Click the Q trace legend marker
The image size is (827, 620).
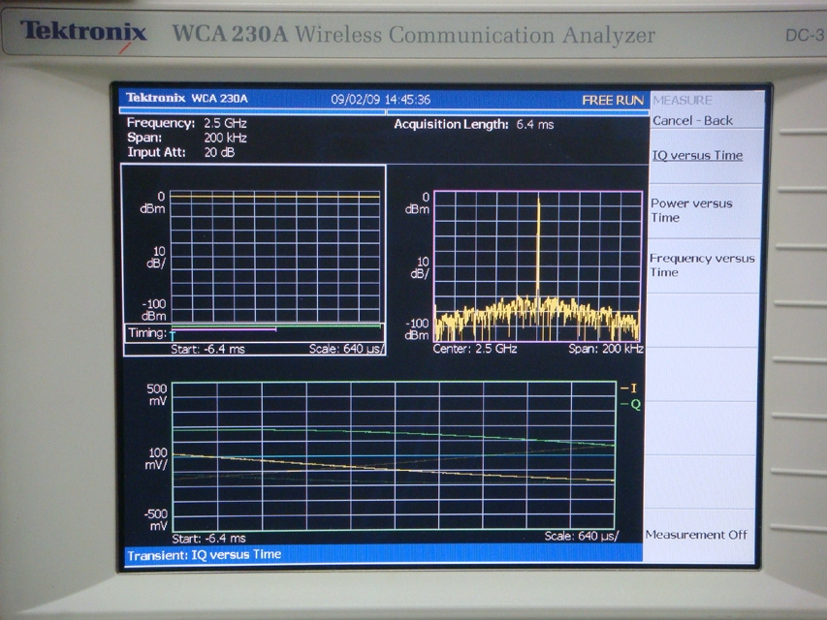pos(631,404)
